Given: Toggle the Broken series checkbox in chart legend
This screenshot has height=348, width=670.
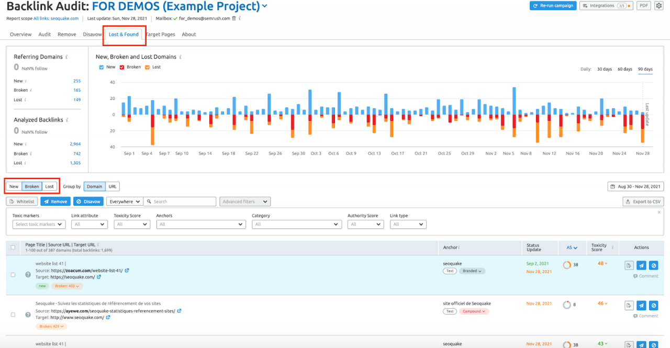Looking at the screenshot, I should [122, 67].
